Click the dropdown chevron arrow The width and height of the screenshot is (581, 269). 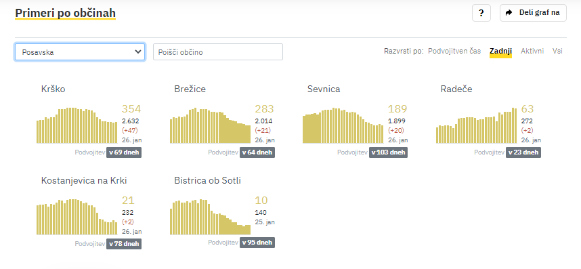(x=138, y=51)
